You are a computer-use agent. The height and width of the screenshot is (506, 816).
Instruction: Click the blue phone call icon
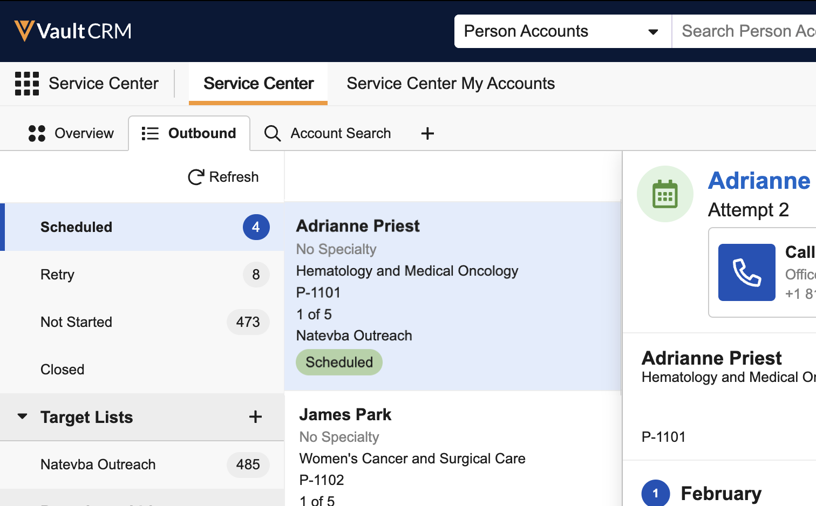(746, 272)
